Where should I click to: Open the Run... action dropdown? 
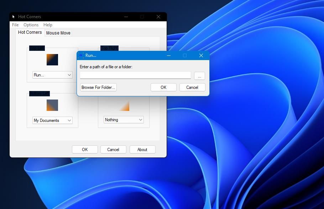point(52,75)
